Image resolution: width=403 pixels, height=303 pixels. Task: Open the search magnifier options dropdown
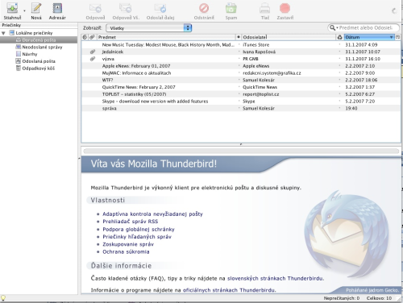tap(334, 27)
